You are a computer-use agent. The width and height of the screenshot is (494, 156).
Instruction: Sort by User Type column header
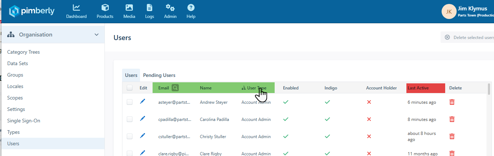pyautogui.click(x=256, y=88)
